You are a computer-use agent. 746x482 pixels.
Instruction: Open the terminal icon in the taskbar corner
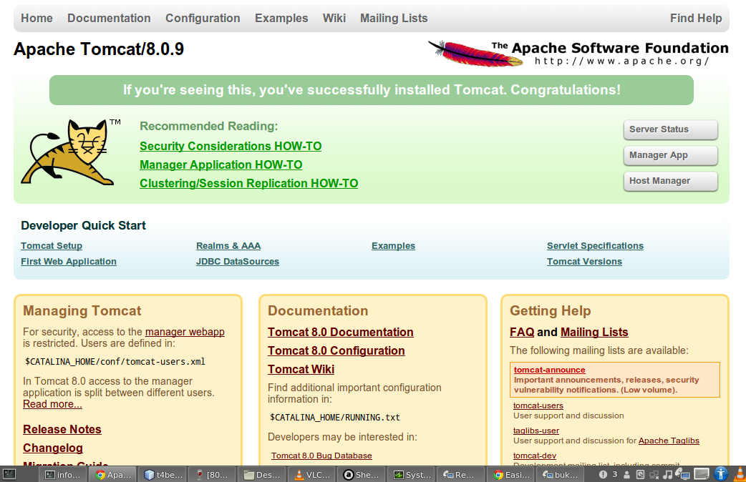click(x=9, y=474)
